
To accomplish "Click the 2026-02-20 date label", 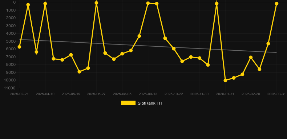I will [x=251, y=94].
